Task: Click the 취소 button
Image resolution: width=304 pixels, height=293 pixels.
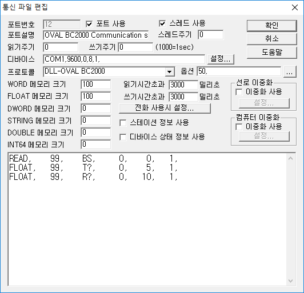Action: (x=272, y=39)
